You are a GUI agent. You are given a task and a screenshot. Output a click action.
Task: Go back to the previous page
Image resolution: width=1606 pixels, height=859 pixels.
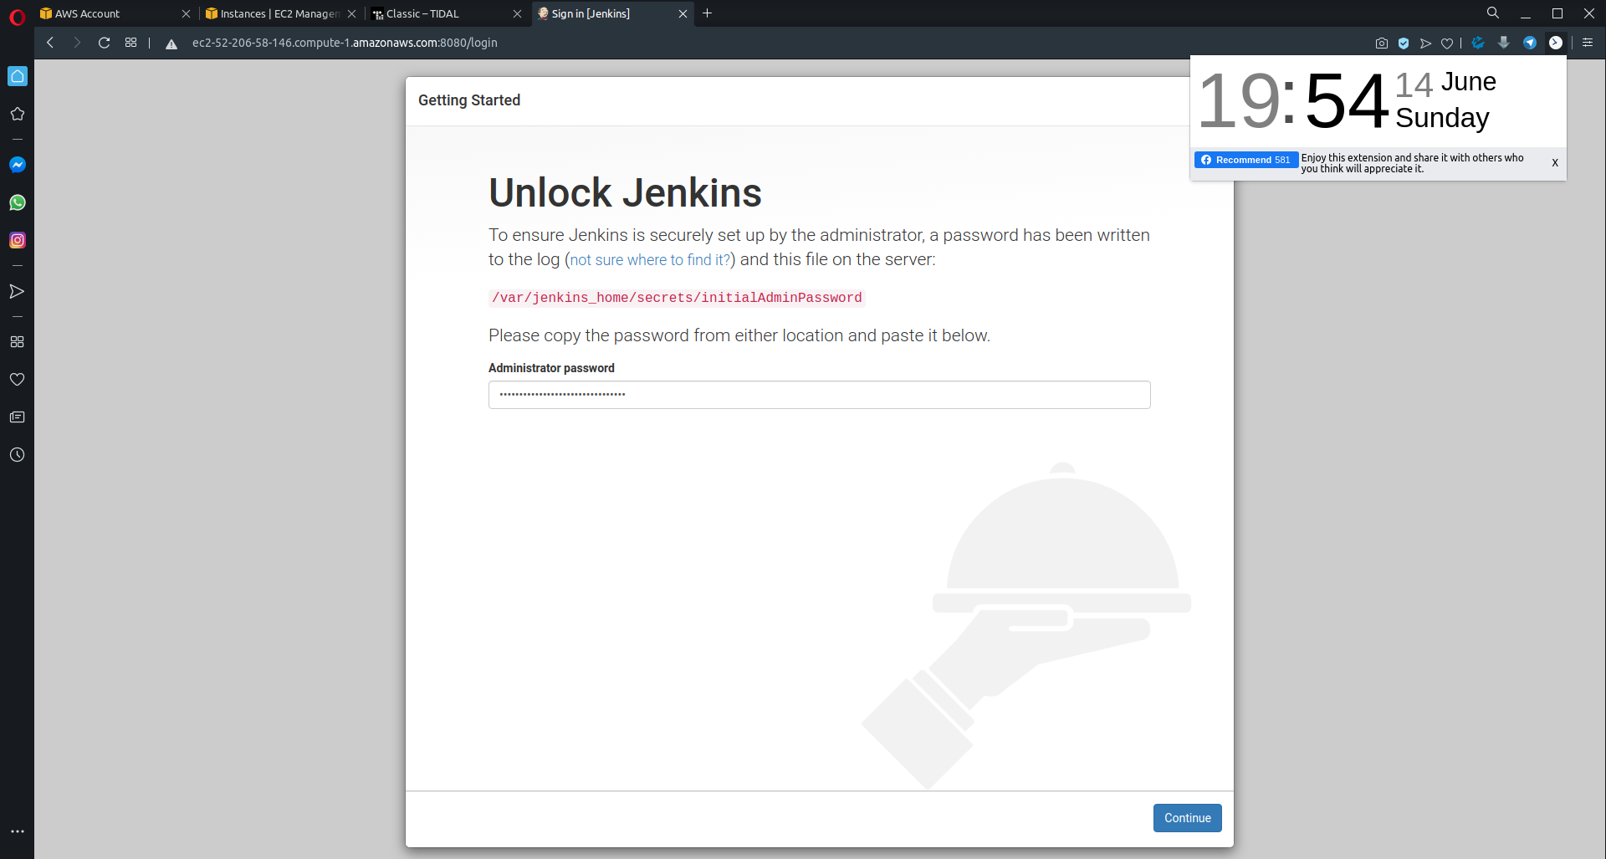tap(51, 43)
